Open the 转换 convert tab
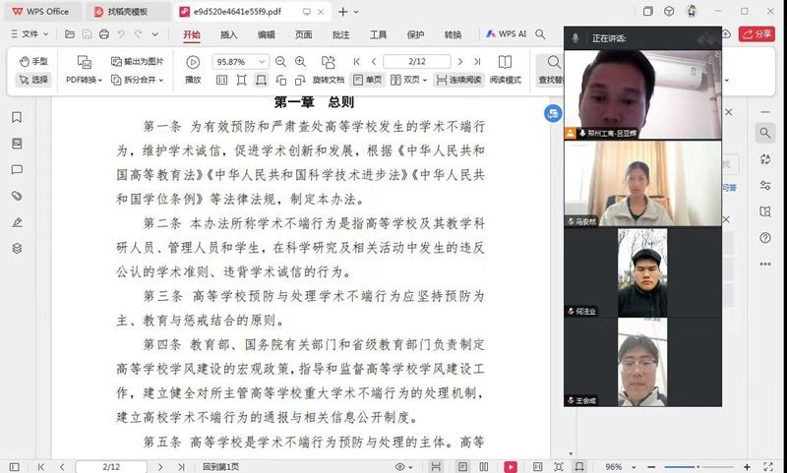This screenshot has width=787, height=473. (453, 34)
